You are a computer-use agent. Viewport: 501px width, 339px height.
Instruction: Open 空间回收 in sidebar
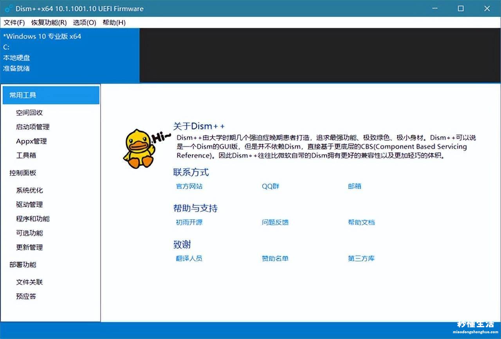pos(29,113)
